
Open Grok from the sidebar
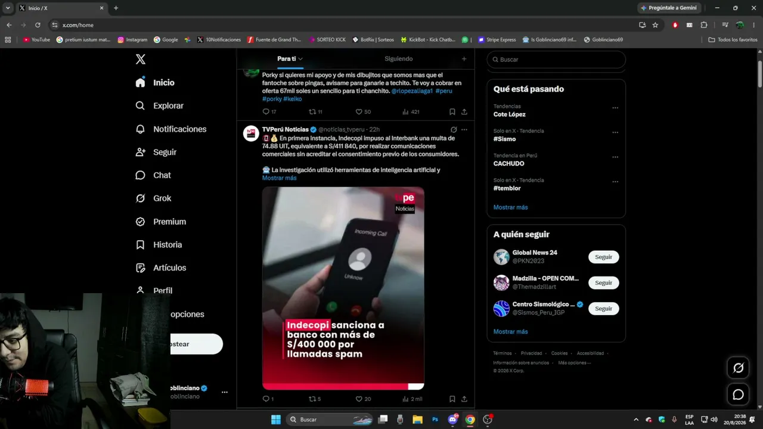[153, 198]
